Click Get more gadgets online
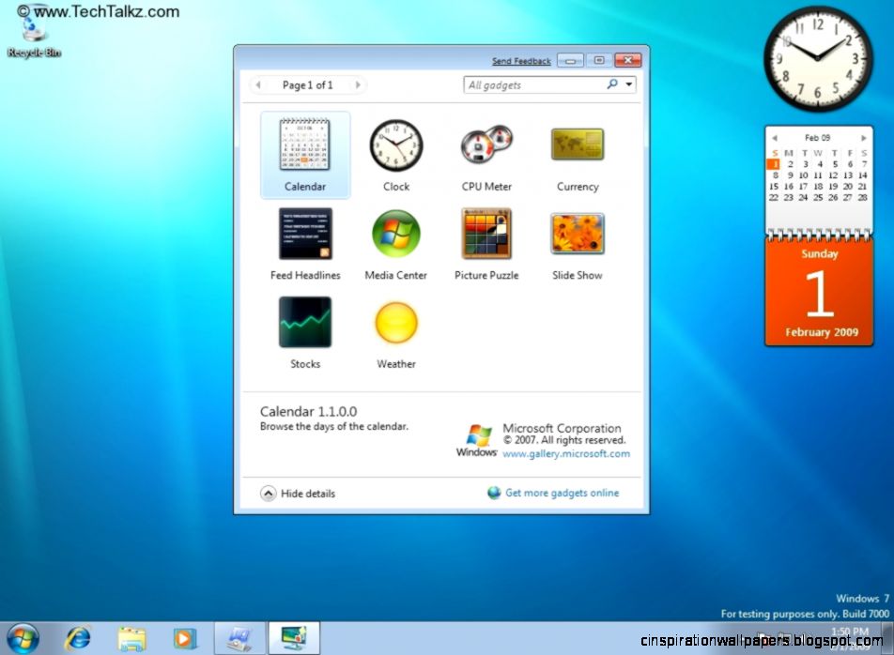The width and height of the screenshot is (894, 655). click(562, 493)
